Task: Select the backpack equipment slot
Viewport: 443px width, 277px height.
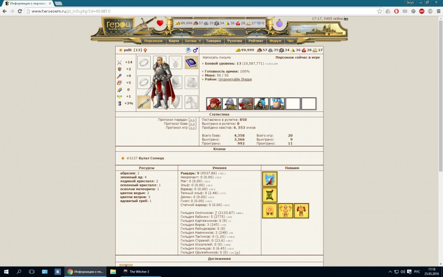Action: point(191,82)
